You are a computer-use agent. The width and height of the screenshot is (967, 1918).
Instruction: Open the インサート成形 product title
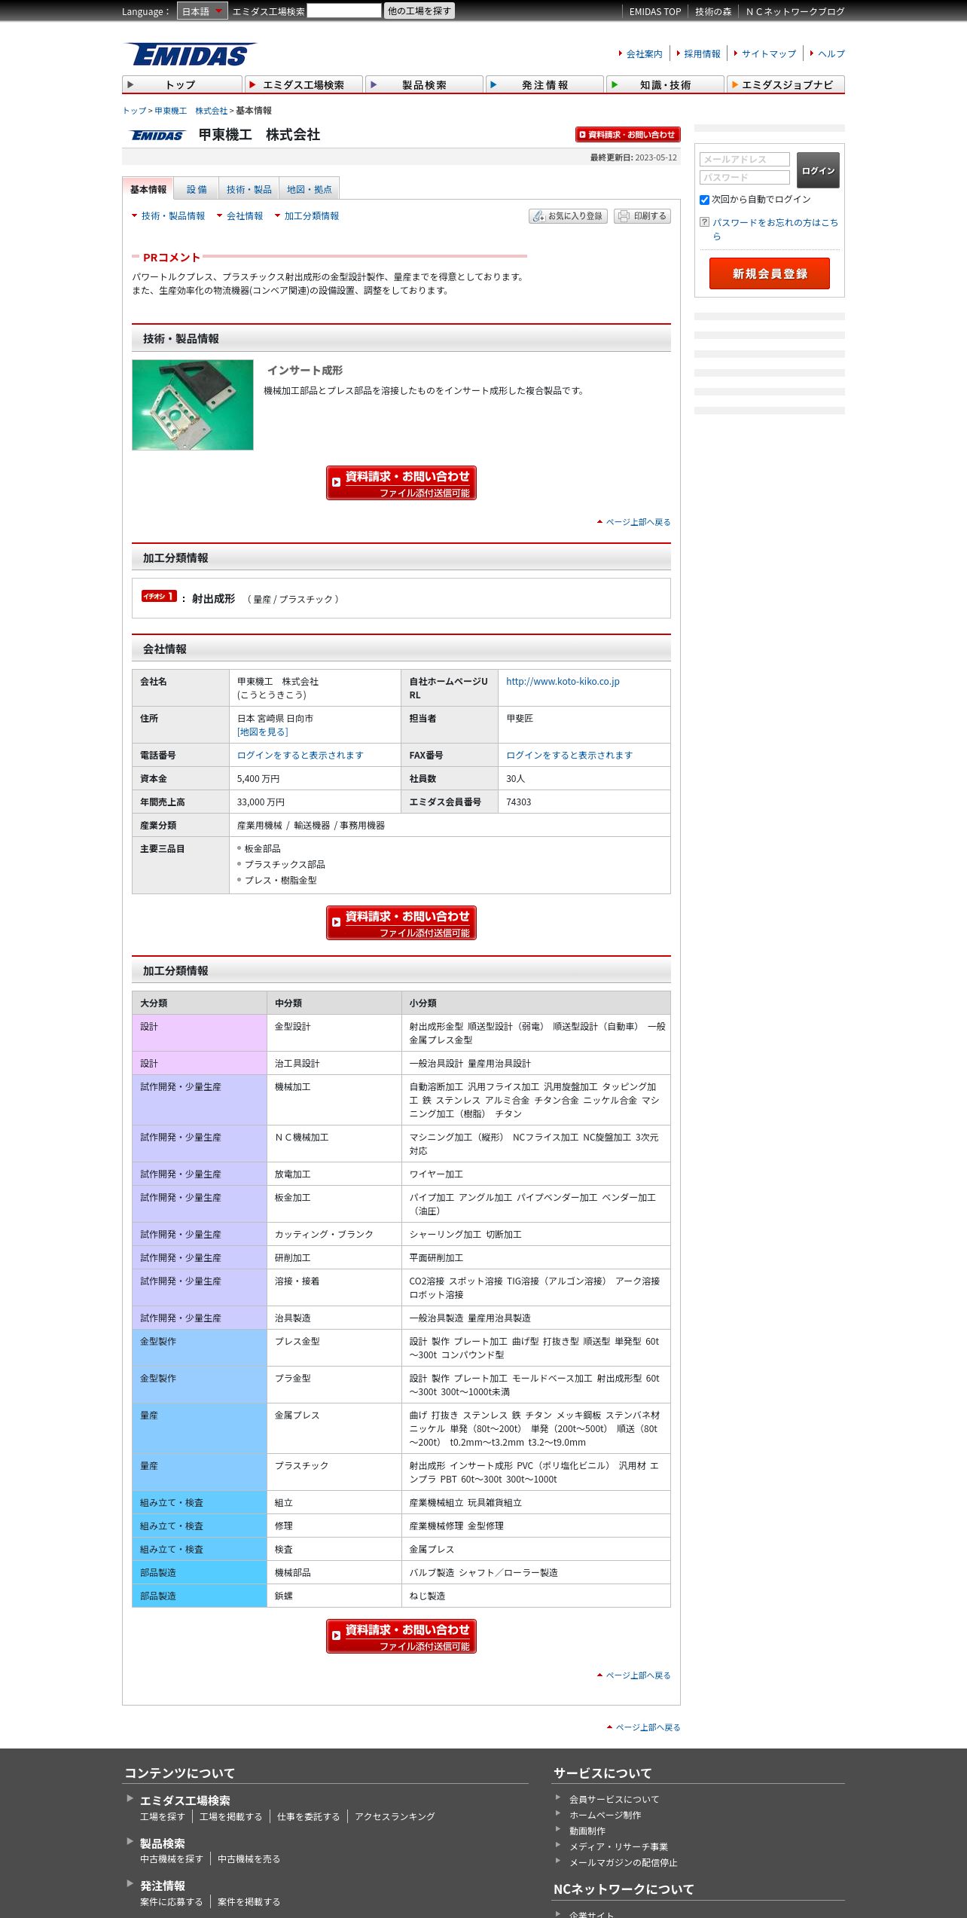305,370
